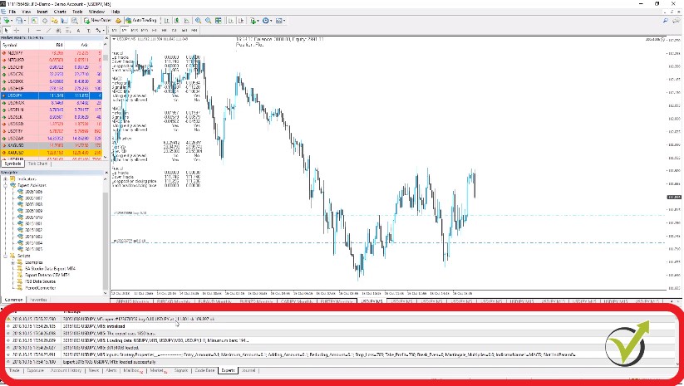The height and width of the screenshot is (386, 684).
Task: Expand the Indicators tree node
Action: coord(6,178)
